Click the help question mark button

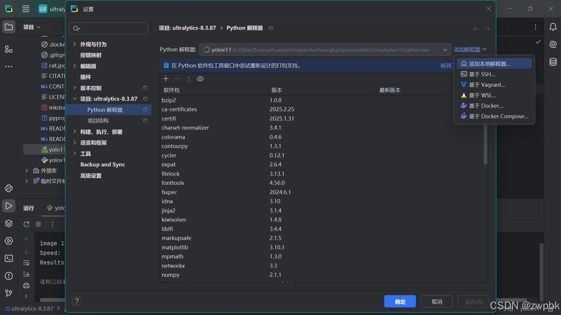point(77,301)
